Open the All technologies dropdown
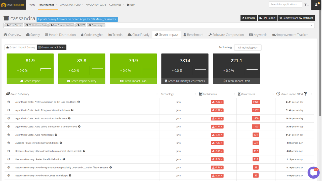The width and height of the screenshot is (322, 181). 248,48
